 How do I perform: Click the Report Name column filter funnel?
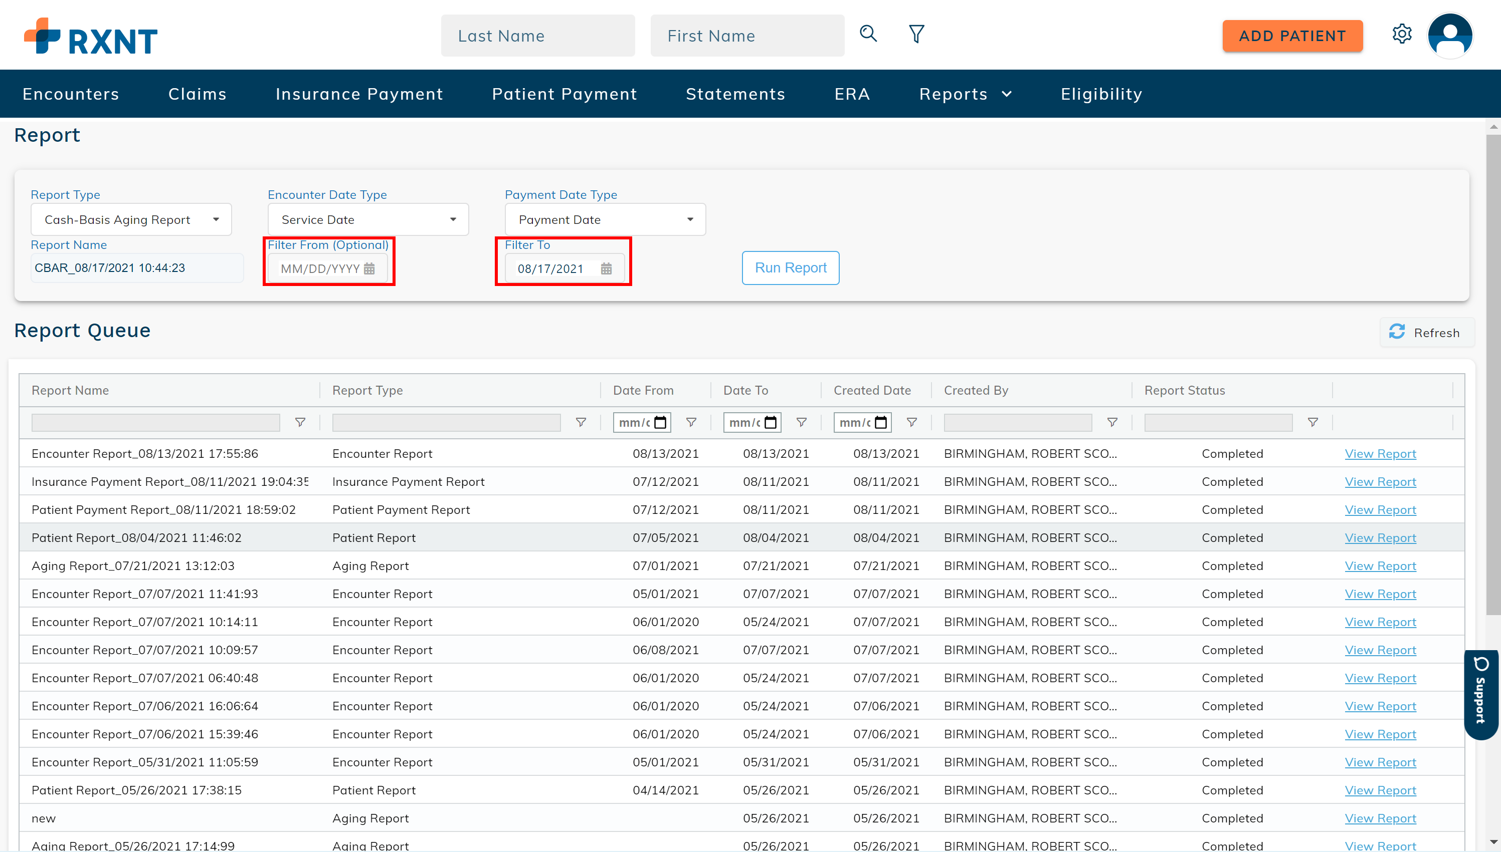coord(300,422)
